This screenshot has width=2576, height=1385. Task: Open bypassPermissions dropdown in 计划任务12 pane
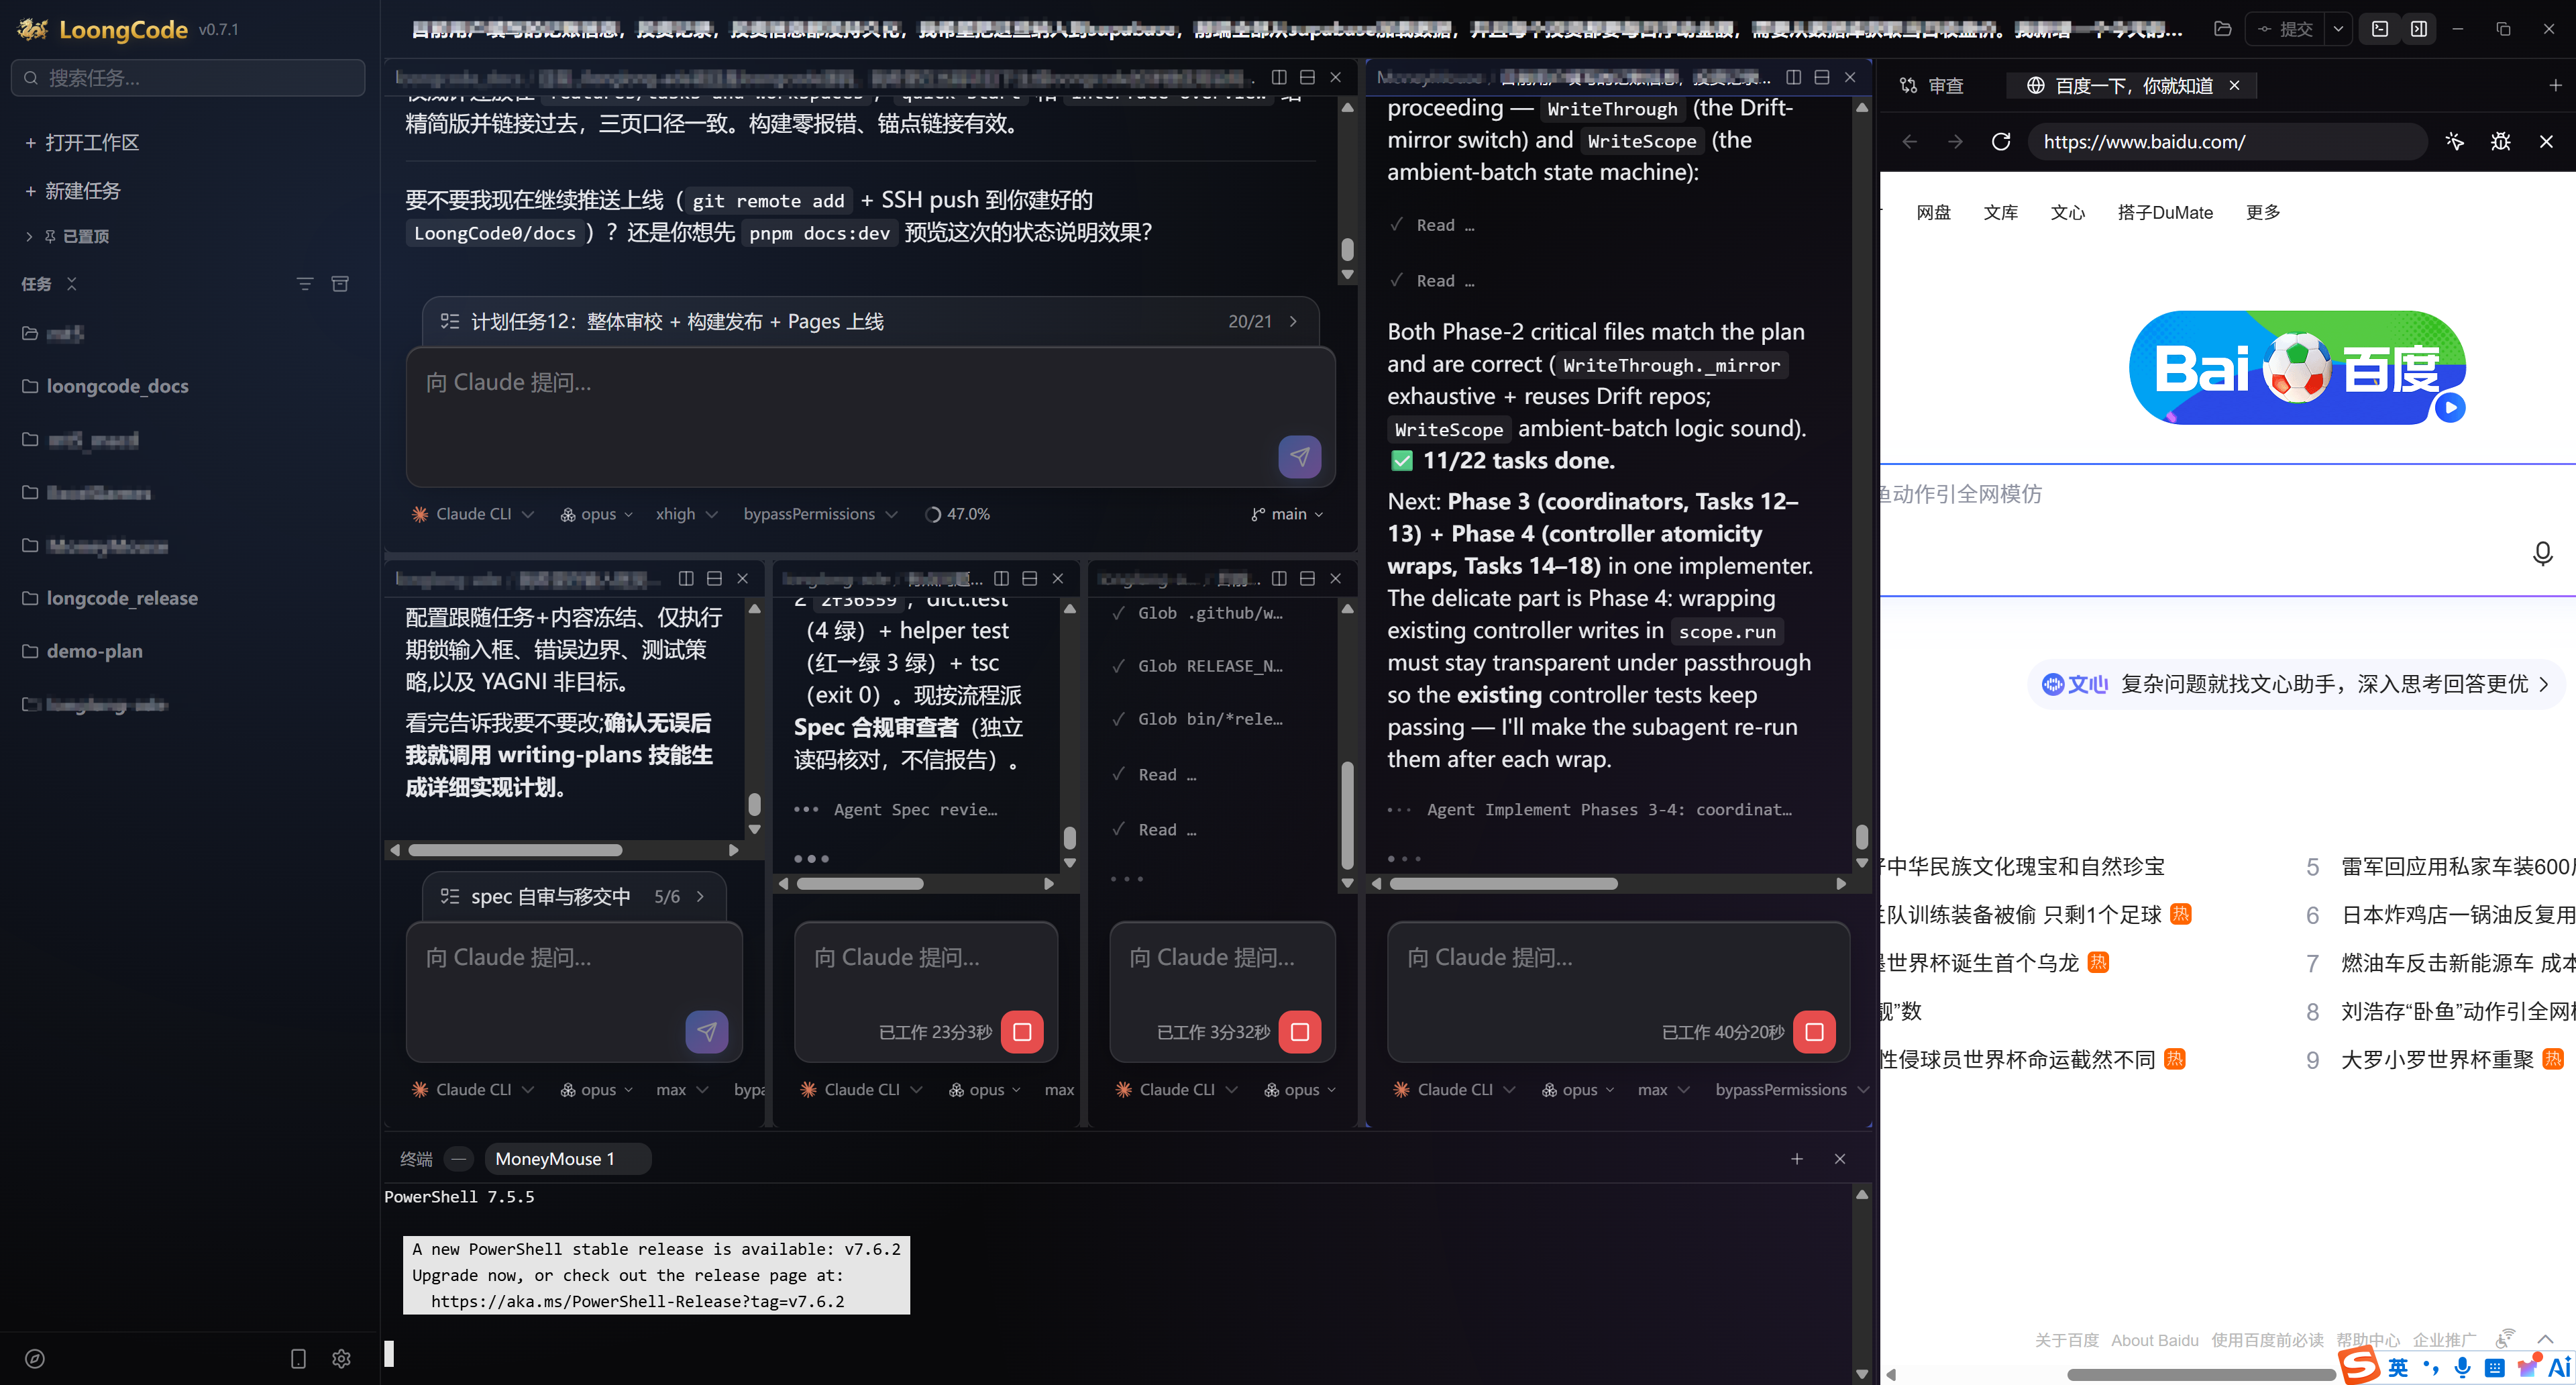820,514
